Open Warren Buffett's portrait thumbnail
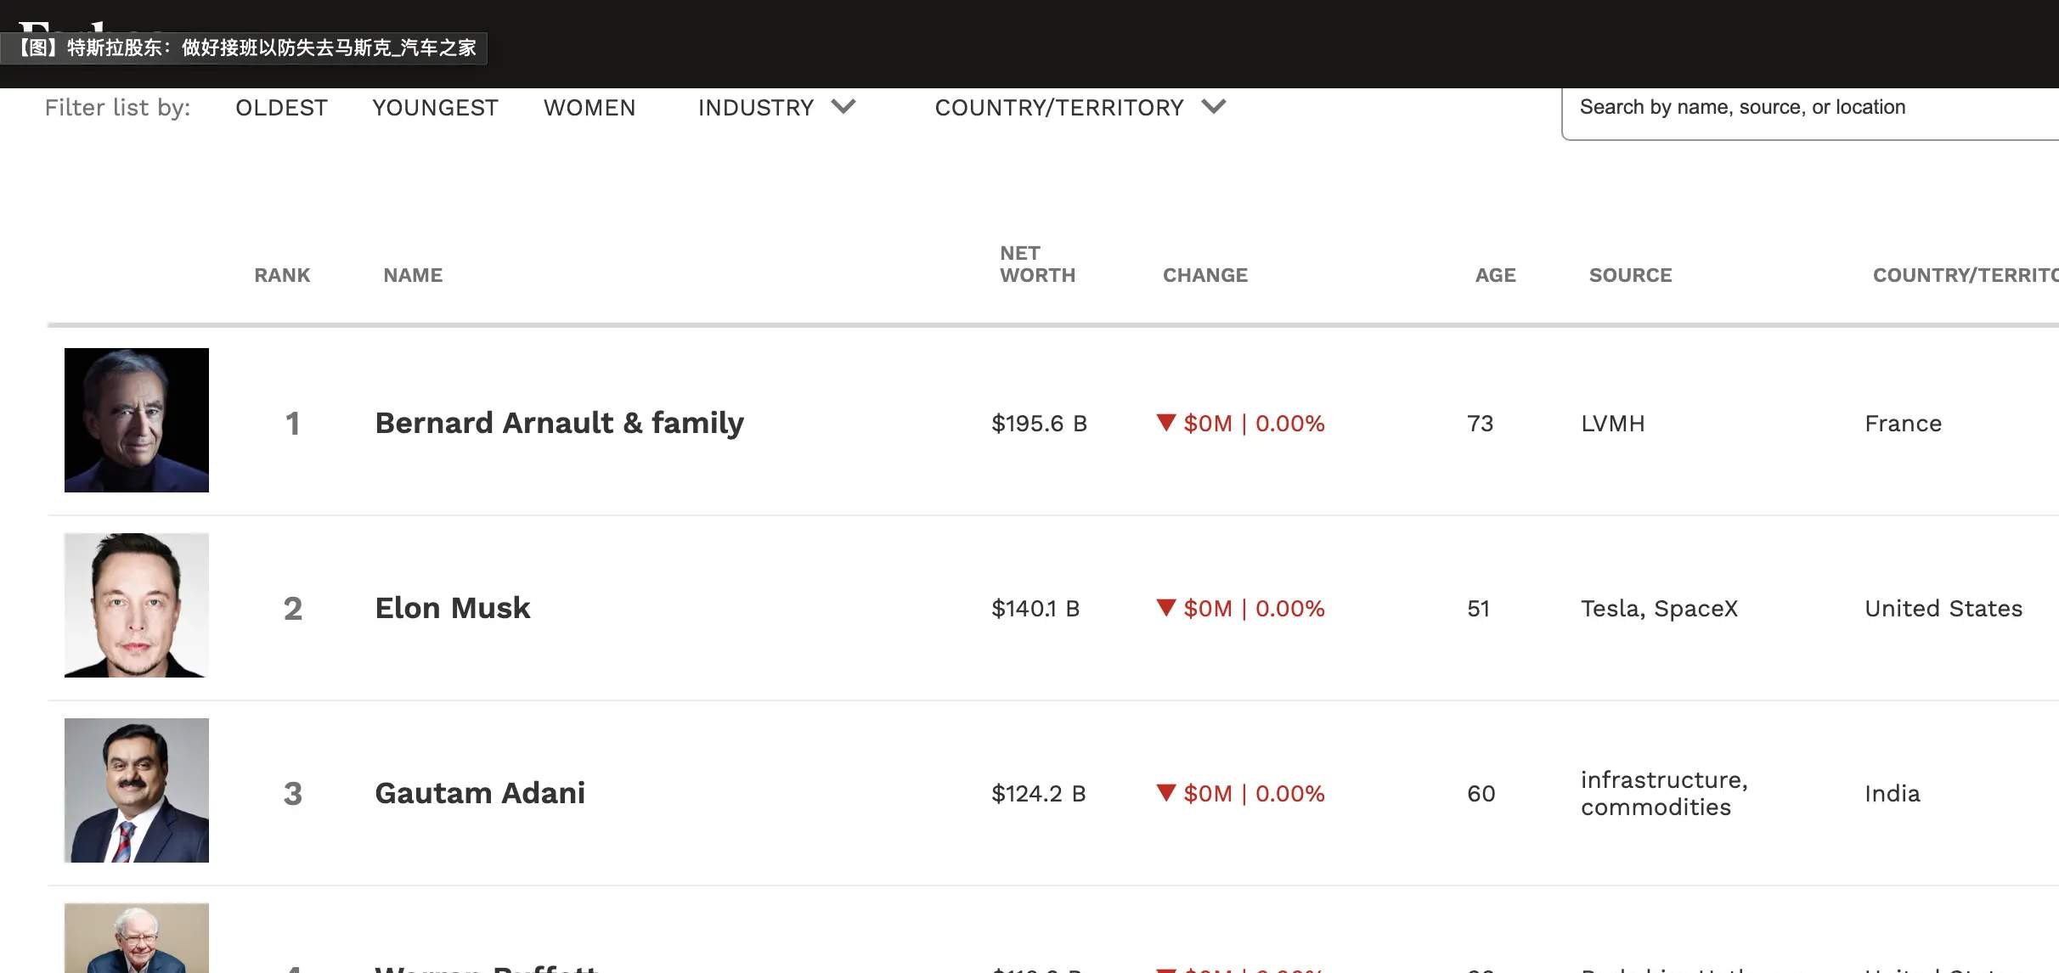Viewport: 2059px width, 973px height. click(x=137, y=938)
